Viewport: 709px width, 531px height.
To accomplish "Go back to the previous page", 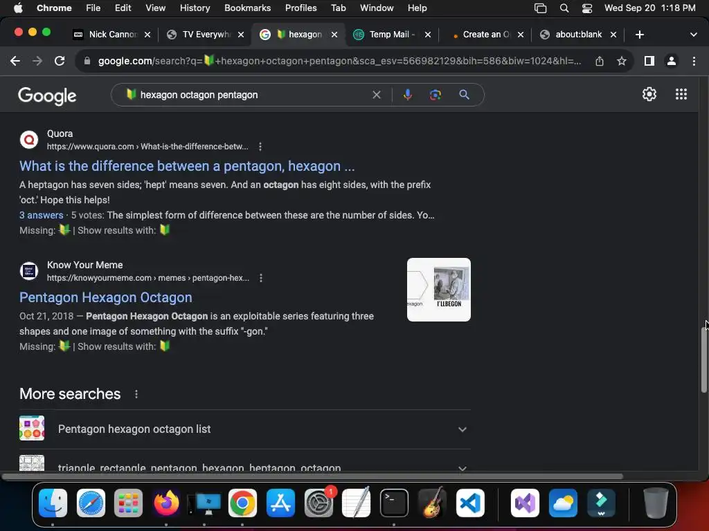I will [x=15, y=61].
